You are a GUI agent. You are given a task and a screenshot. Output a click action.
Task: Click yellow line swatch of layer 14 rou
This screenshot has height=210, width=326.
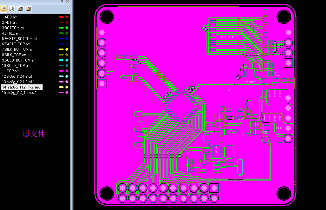pyautogui.click(x=61, y=87)
